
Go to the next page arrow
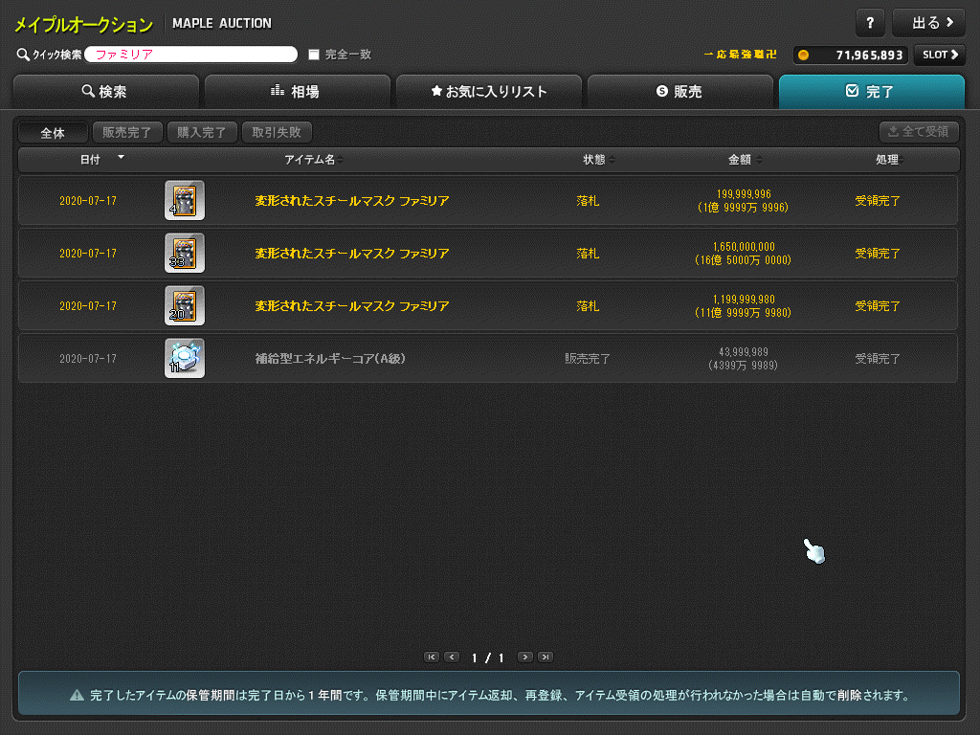[525, 657]
